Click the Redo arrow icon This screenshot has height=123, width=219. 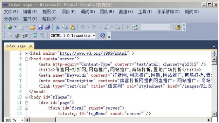point(95,27)
